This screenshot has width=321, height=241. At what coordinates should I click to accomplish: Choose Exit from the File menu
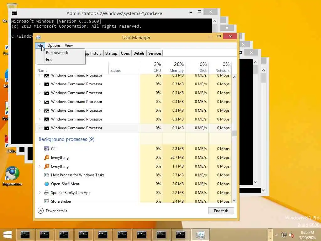coord(49,60)
